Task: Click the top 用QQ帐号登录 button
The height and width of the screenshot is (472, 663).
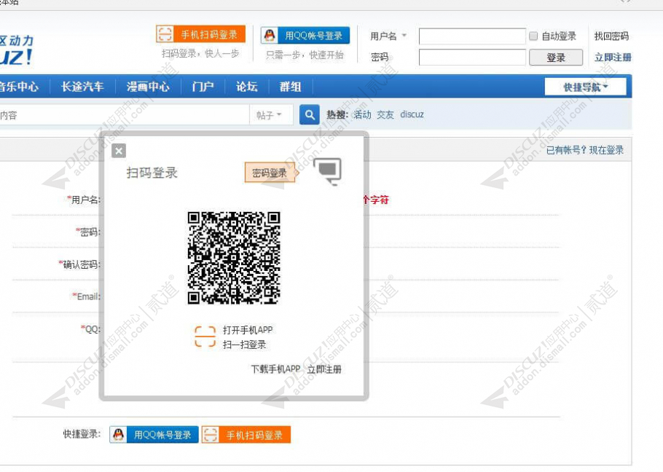Action: 305,36
